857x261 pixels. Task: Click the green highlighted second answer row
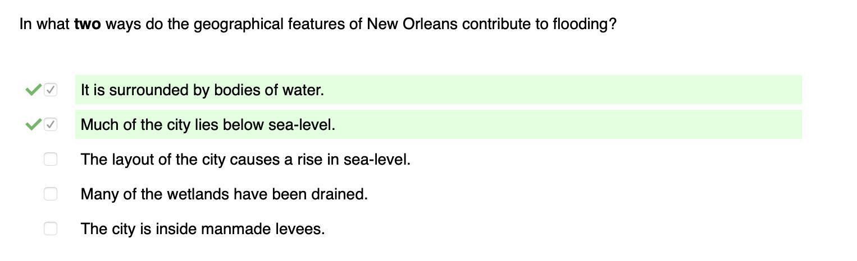pyautogui.click(x=438, y=124)
